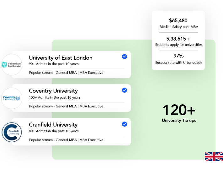
Task: Select the '100+ Admits in the past 10 years' text
Action: (55, 97)
